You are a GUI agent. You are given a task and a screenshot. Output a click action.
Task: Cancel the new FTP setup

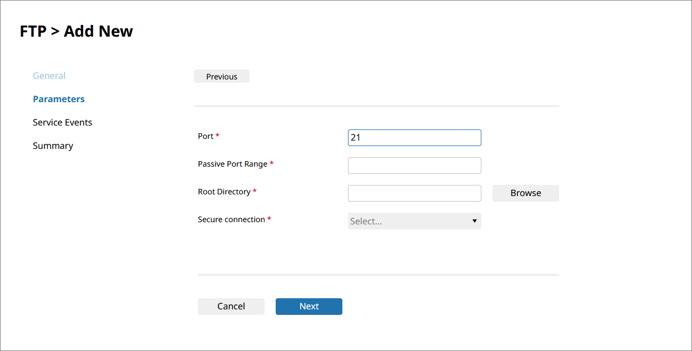tap(231, 307)
